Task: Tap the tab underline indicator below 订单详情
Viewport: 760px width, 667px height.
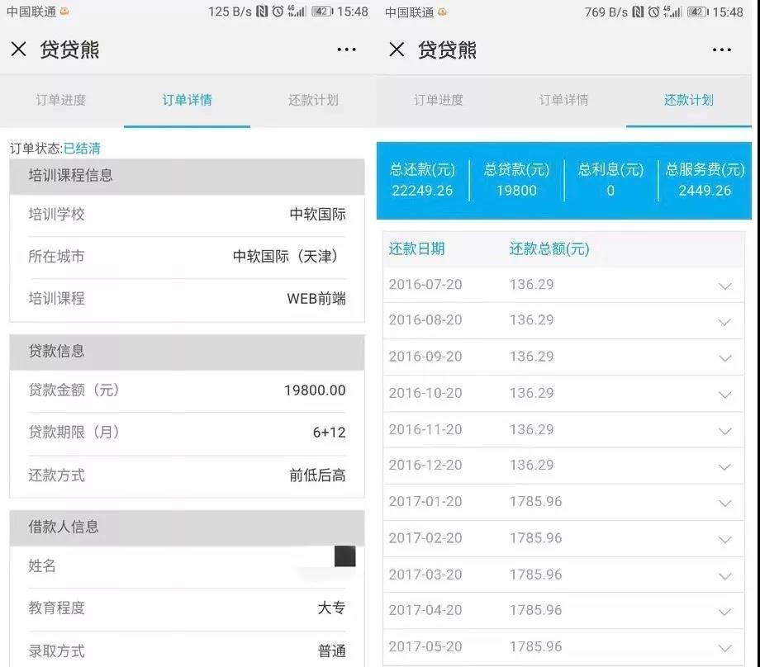Action: (187, 125)
